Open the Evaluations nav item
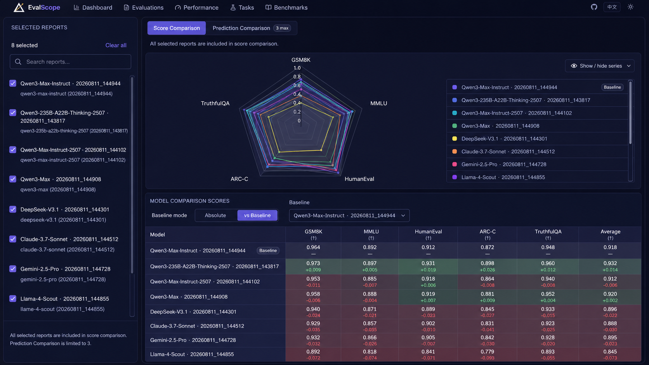 [144, 7]
